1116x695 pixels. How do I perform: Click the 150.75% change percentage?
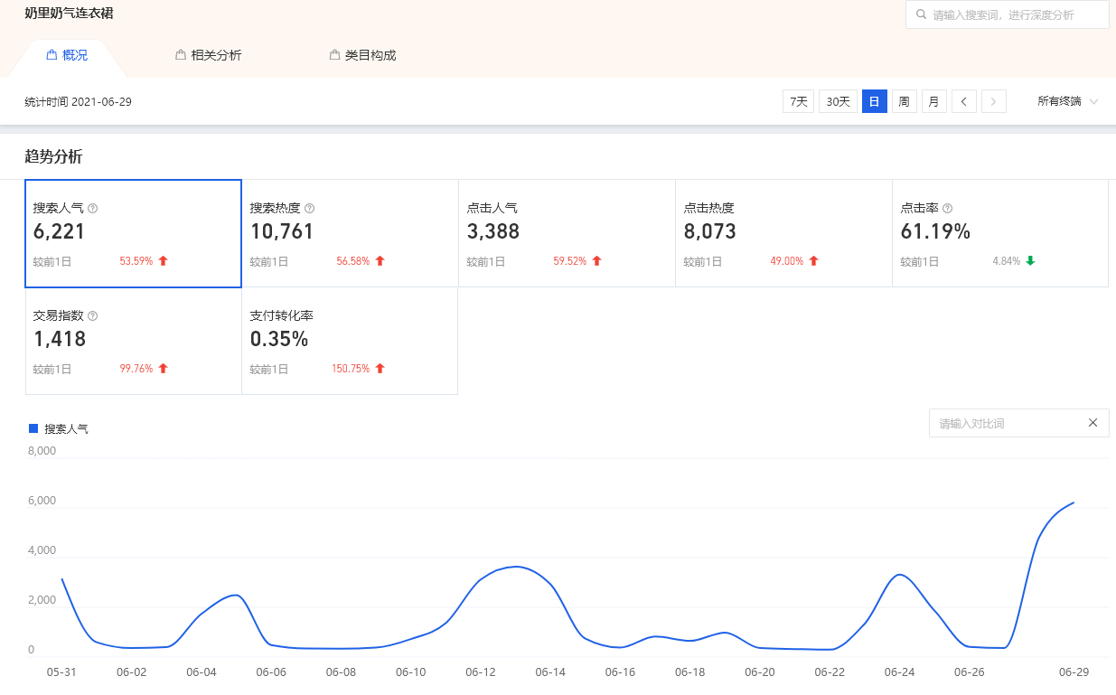[351, 369]
